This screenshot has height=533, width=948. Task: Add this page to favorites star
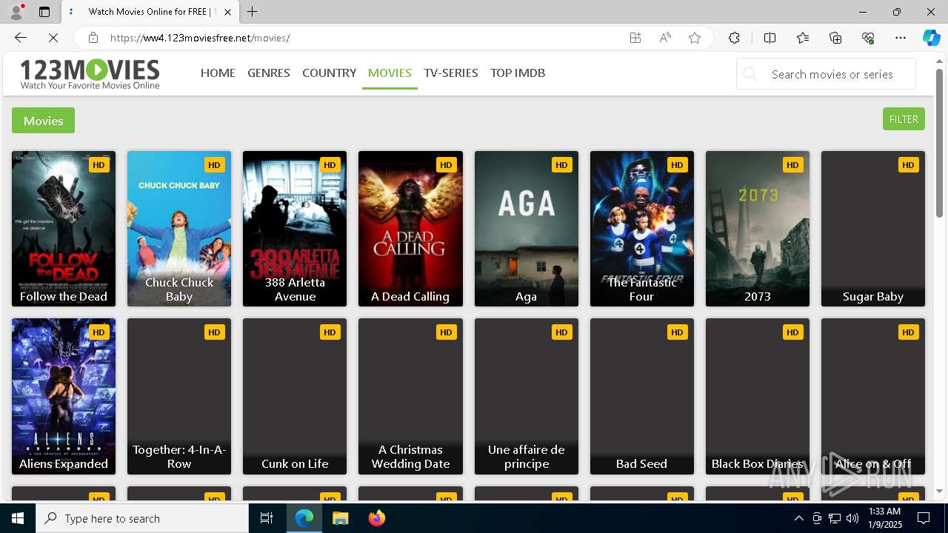(695, 38)
